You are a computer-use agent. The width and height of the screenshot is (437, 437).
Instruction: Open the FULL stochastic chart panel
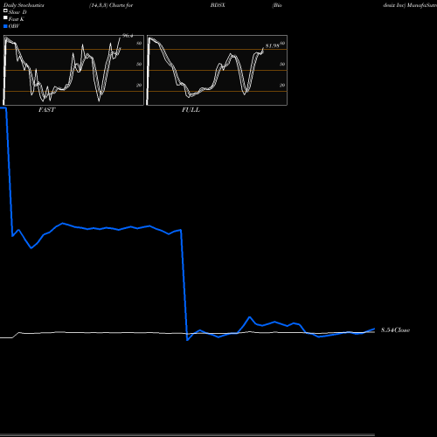217,70
